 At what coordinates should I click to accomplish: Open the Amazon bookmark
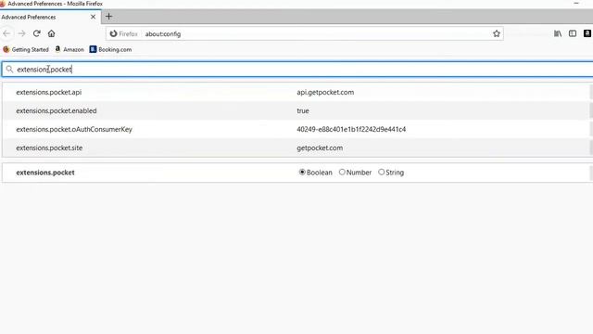pos(69,49)
